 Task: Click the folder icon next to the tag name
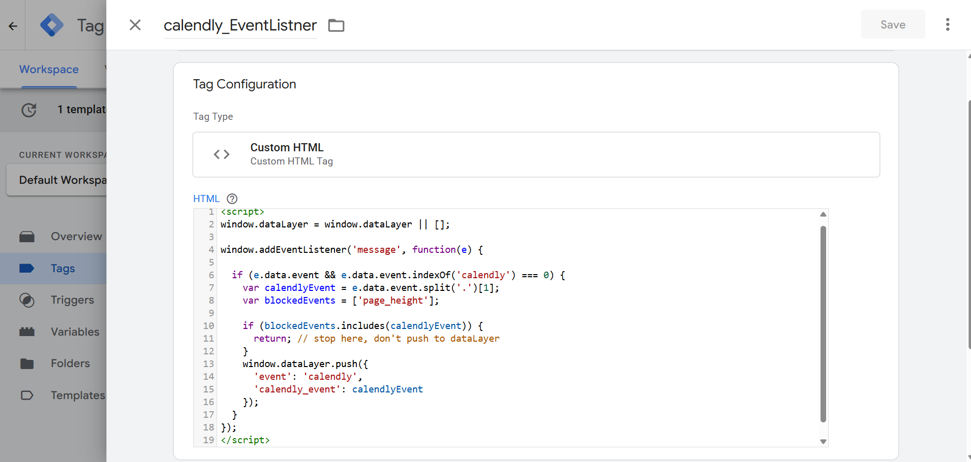(336, 25)
